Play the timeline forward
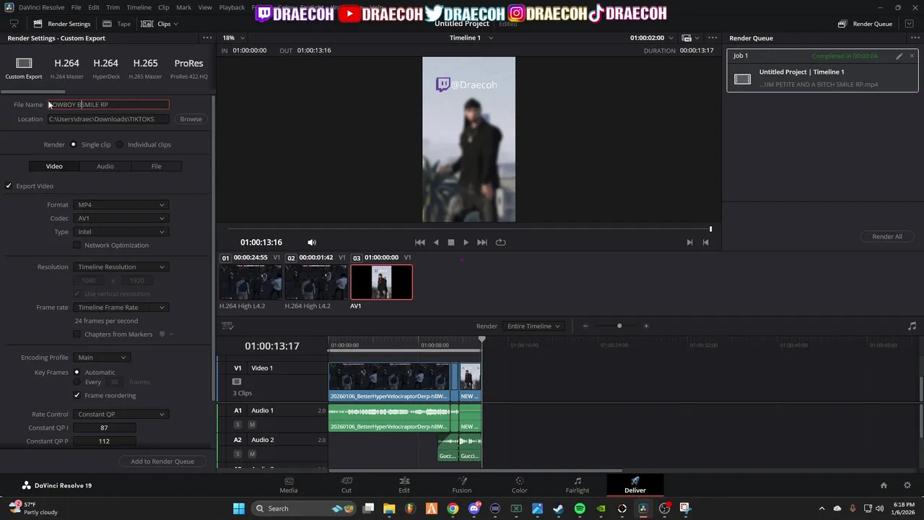924x520 pixels. pos(466,243)
